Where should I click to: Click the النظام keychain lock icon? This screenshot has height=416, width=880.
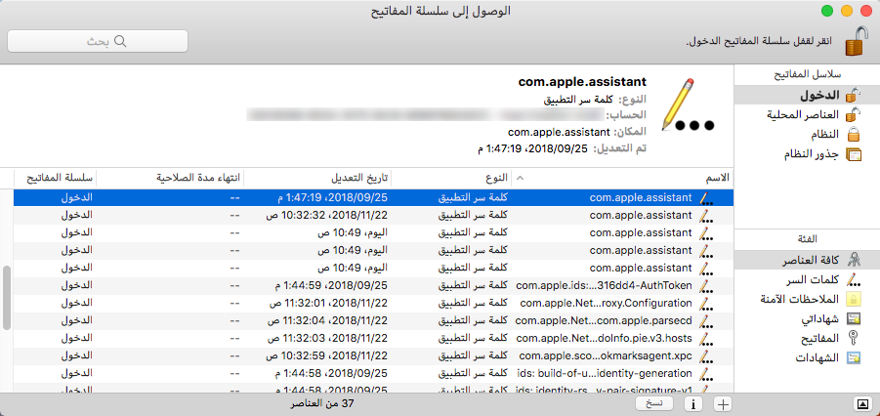click(x=853, y=135)
